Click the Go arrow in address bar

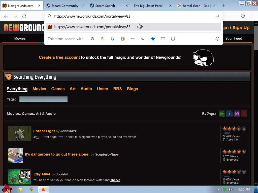[217, 16]
